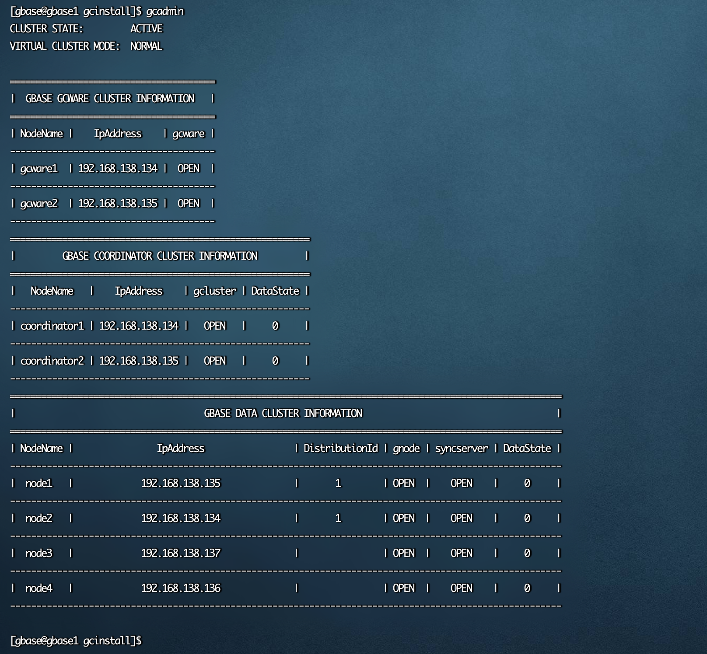
Task: Click the gcware1 node name
Action: 39,169
